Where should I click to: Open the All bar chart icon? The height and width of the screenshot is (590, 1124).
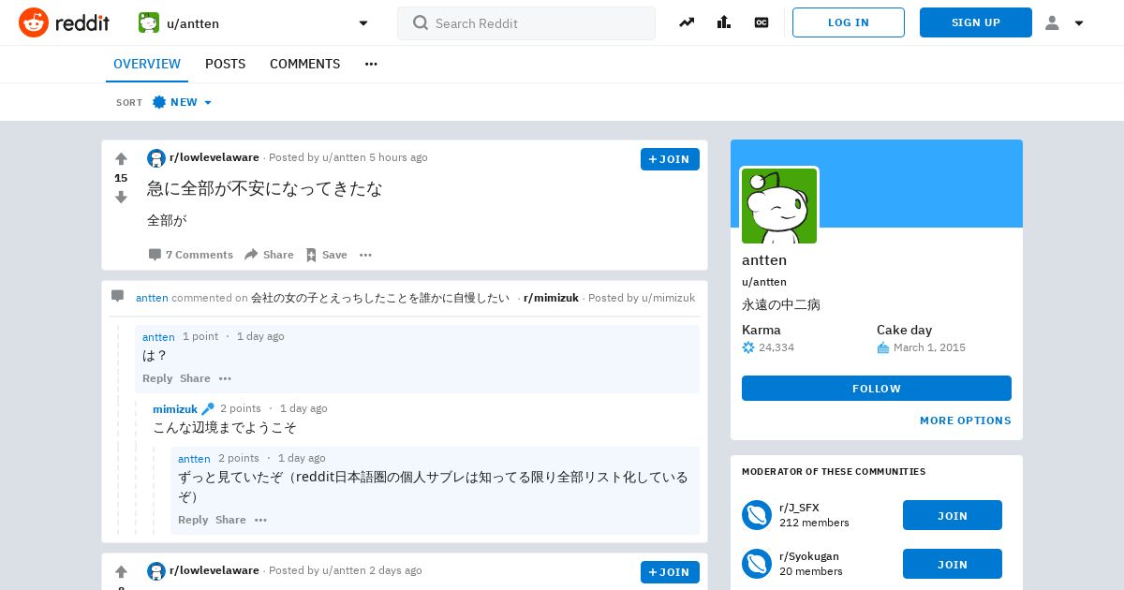point(724,22)
